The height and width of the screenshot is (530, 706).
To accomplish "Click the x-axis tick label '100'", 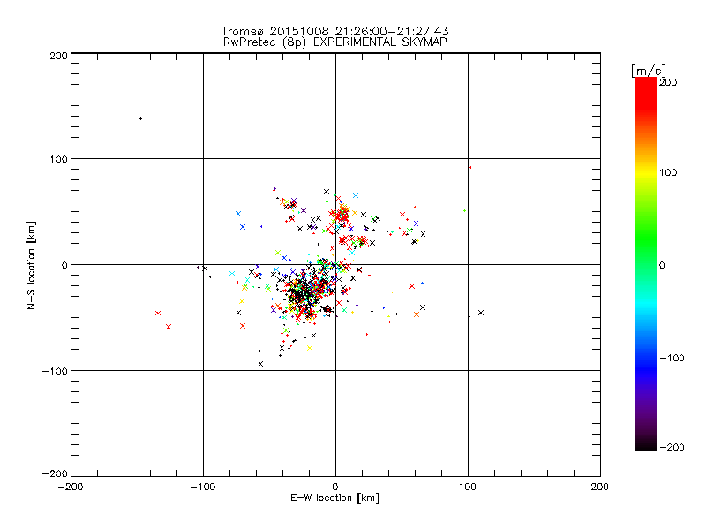I will [x=468, y=487].
